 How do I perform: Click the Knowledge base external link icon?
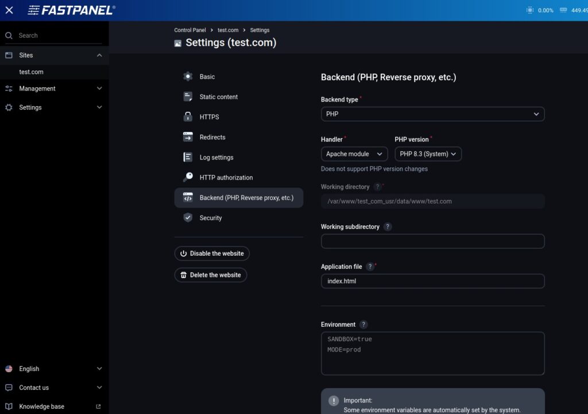[x=98, y=407]
